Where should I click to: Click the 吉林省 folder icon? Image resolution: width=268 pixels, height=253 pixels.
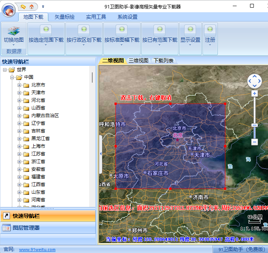click(x=26, y=131)
